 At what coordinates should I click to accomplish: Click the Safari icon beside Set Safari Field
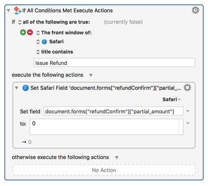(26, 88)
